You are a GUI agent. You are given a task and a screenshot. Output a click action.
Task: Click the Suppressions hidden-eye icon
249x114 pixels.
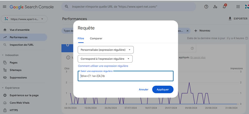(x=5, y=78)
